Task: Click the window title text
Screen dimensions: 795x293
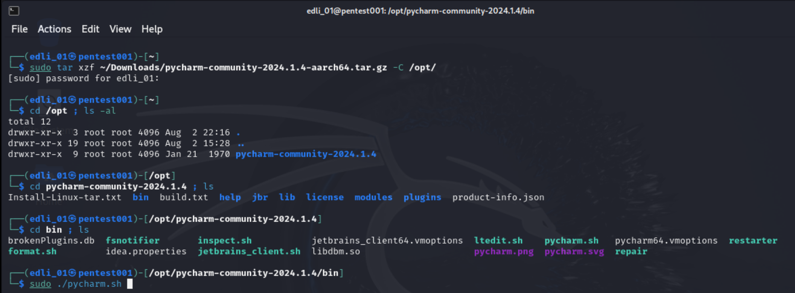Action: [x=420, y=11]
